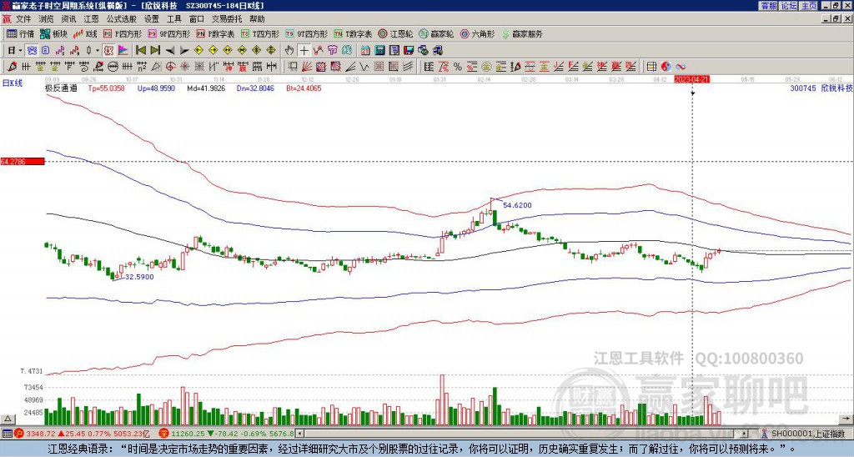Jump to last bar with skip-forward icon

pyautogui.click(x=155, y=51)
